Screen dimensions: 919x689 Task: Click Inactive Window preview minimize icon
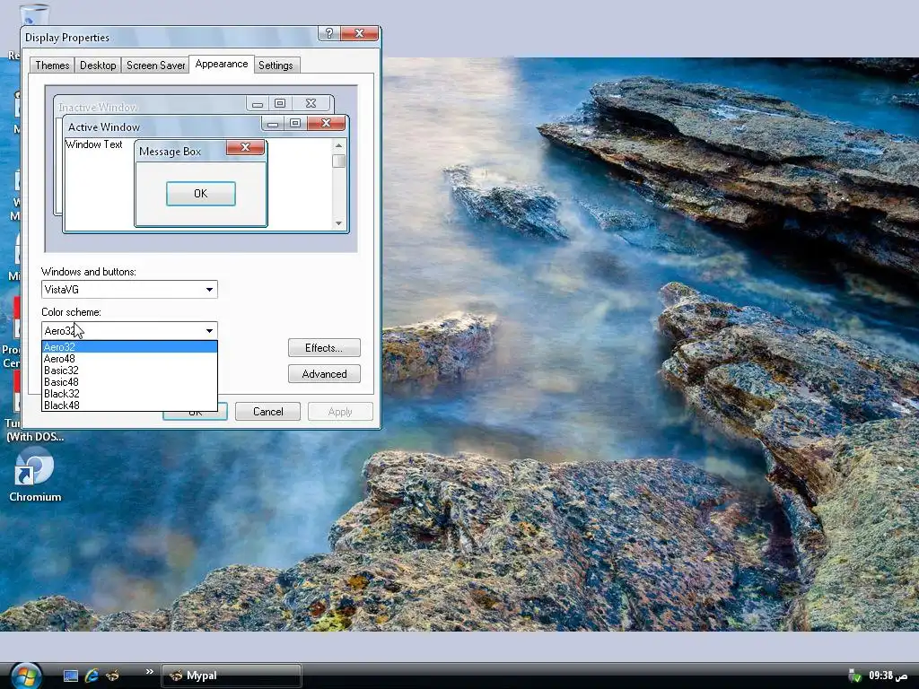point(258,104)
